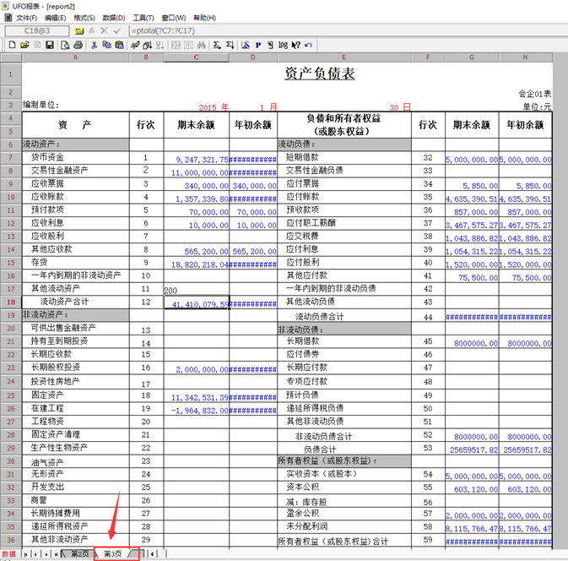Select column C header

pos(196,57)
